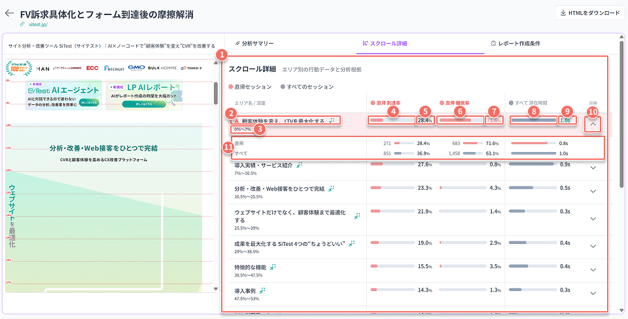628x319 pixels.
Task: Expand the ウェブサイトだけでなく row chevron
Action: pos(593,219)
